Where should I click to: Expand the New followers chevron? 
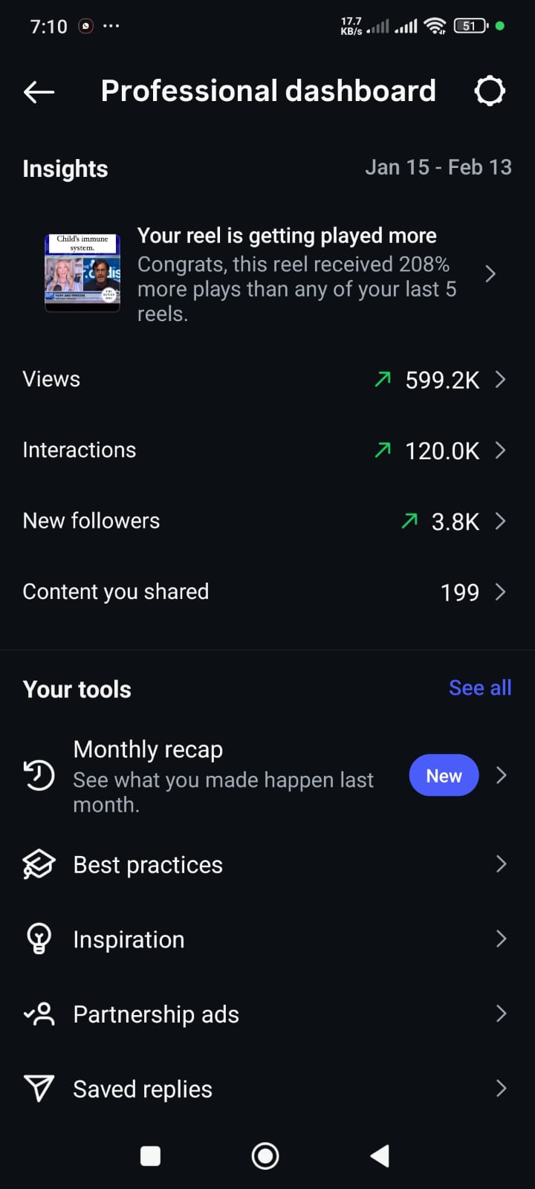(x=501, y=521)
